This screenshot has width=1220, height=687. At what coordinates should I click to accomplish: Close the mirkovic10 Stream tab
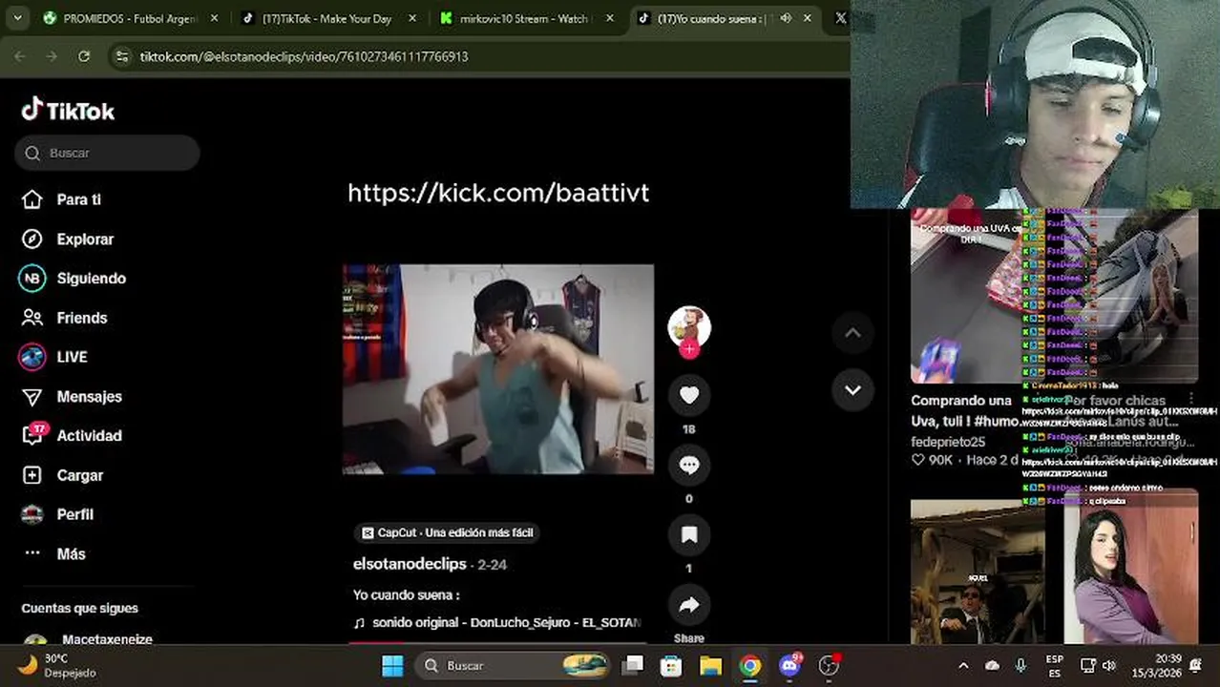tap(609, 18)
